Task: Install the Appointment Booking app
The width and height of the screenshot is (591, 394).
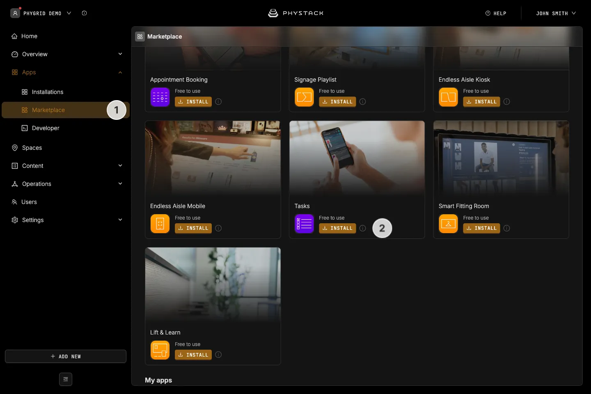Action: point(193,102)
